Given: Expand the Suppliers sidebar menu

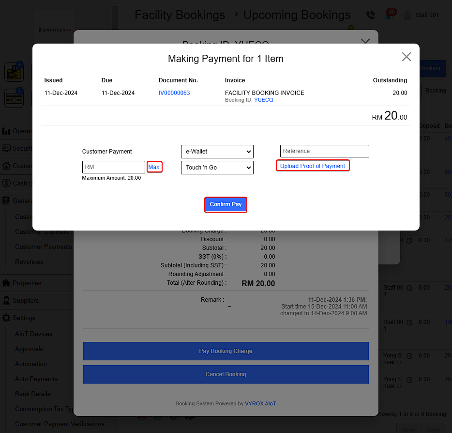Looking at the screenshot, I should tap(25, 300).
